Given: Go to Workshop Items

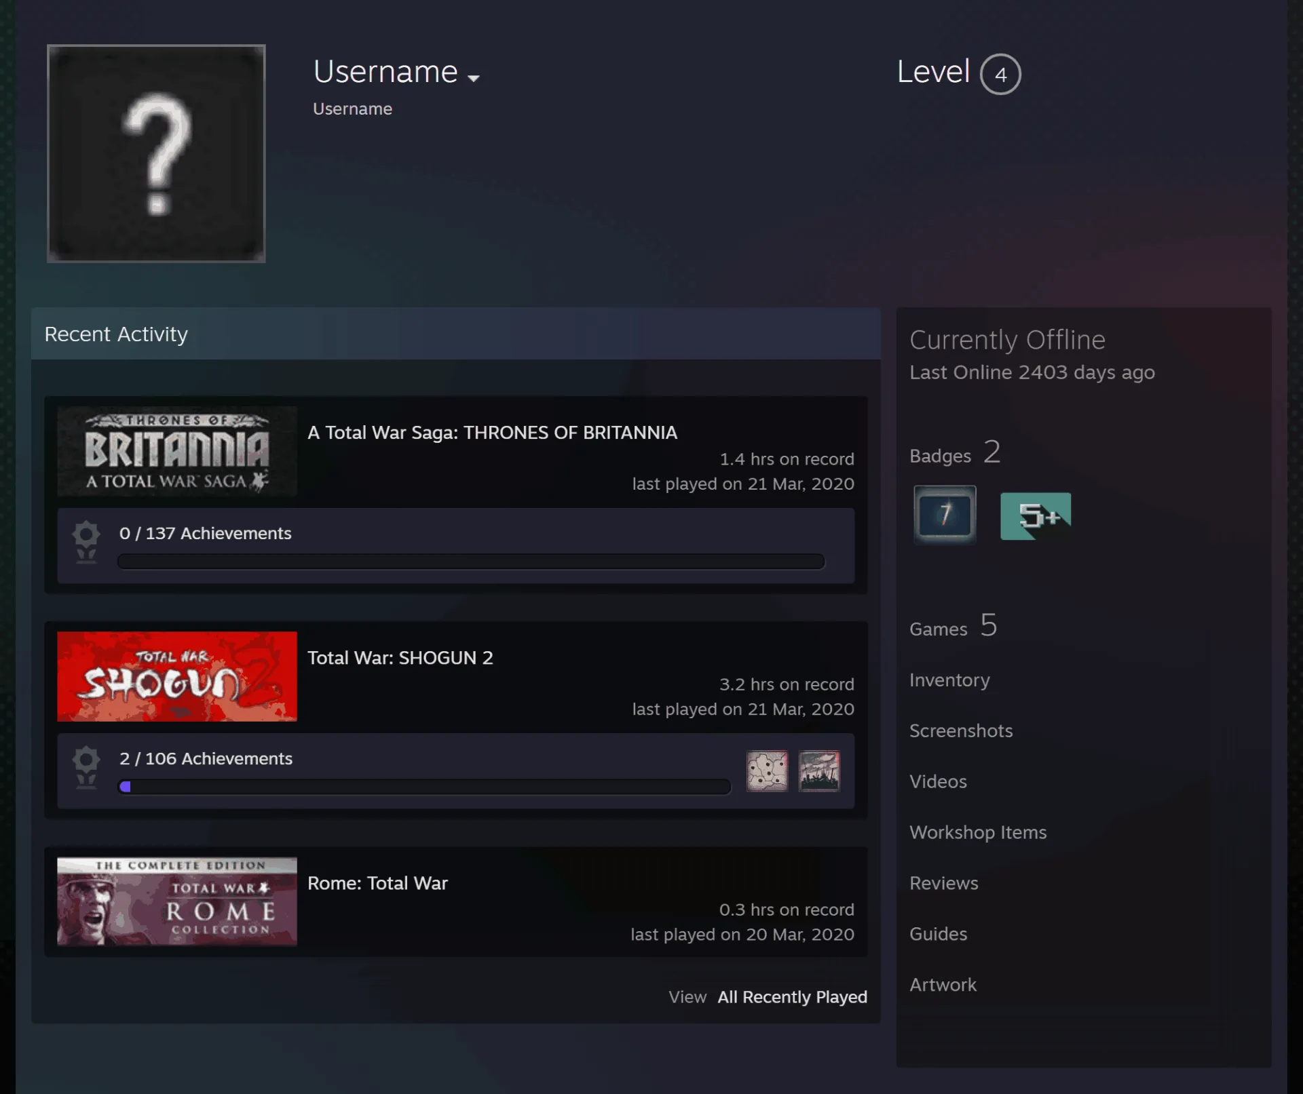Looking at the screenshot, I should tap(978, 832).
